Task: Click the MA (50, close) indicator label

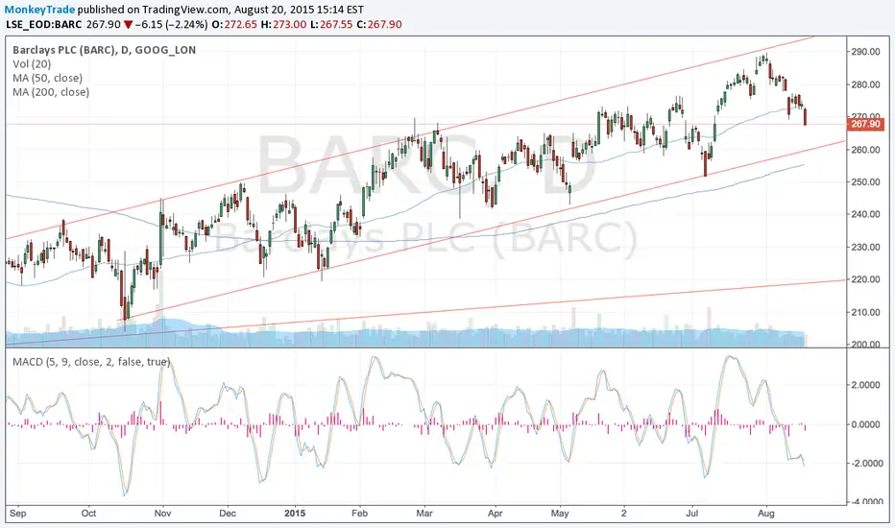Action: click(x=47, y=78)
